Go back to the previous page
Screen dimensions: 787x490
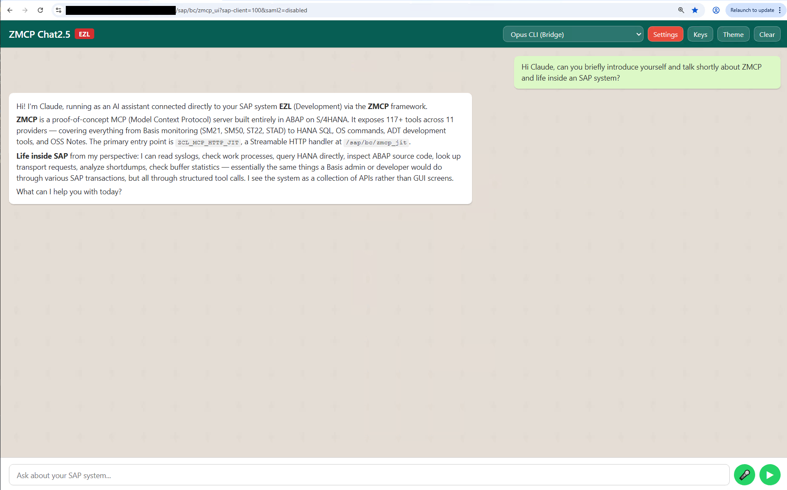[10, 10]
